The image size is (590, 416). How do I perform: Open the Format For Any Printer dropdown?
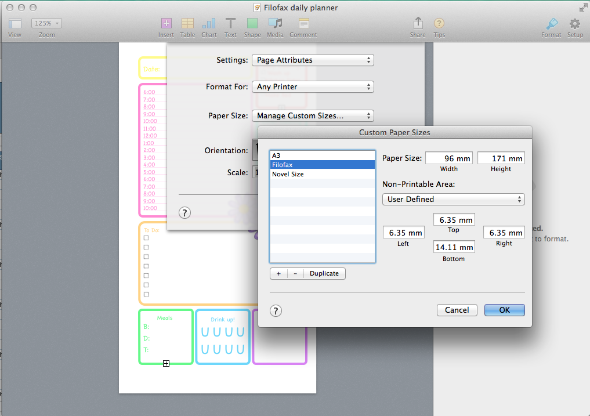coord(313,87)
